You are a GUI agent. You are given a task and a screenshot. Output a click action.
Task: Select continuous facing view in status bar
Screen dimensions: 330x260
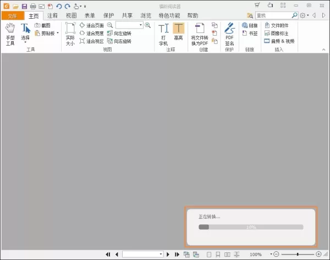pyautogui.click(x=237, y=255)
